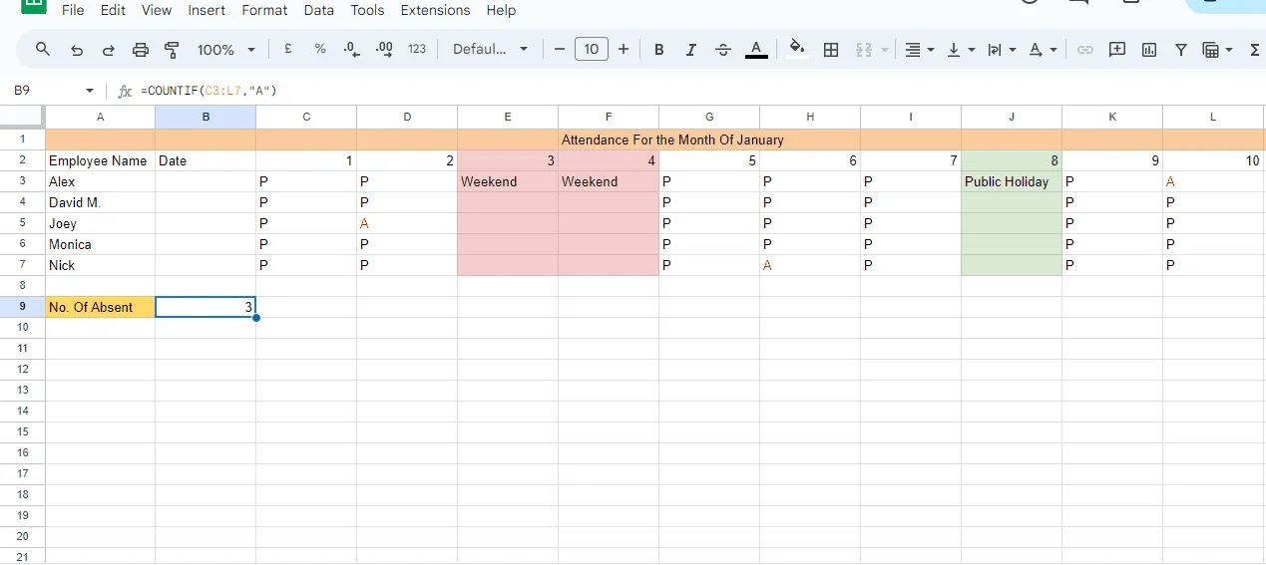
Task: Open the Format menu
Action: tap(264, 10)
